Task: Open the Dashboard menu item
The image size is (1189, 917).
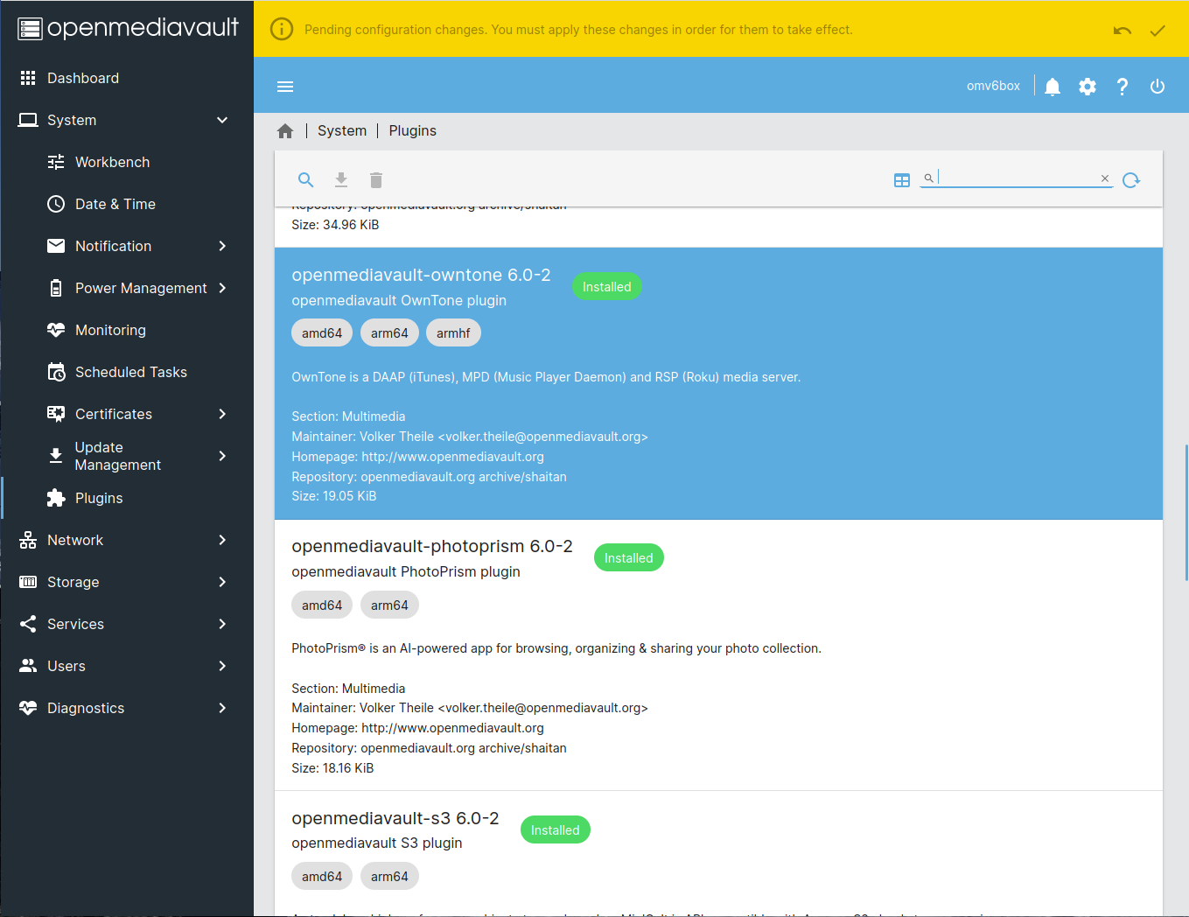Action: click(x=83, y=78)
